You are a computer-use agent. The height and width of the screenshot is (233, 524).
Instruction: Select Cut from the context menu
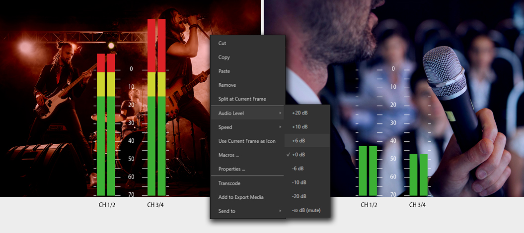(223, 43)
